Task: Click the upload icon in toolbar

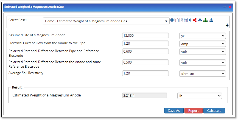Action: pos(211,20)
